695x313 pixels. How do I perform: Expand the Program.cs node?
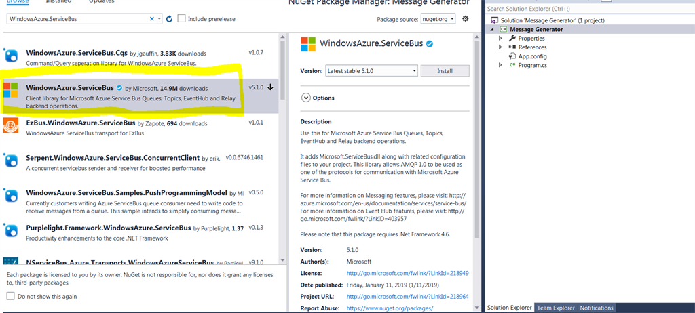(x=500, y=65)
